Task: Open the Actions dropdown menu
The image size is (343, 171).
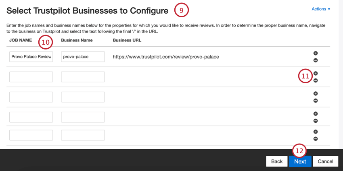Action: click(x=321, y=9)
